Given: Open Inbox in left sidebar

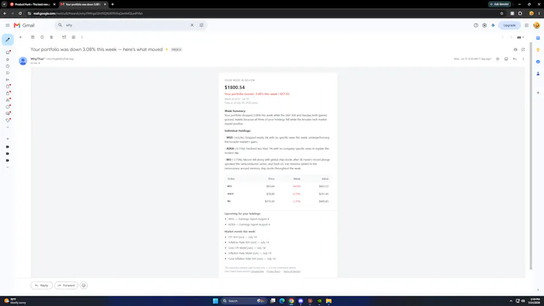Looking at the screenshot, I should [x=7, y=52].
